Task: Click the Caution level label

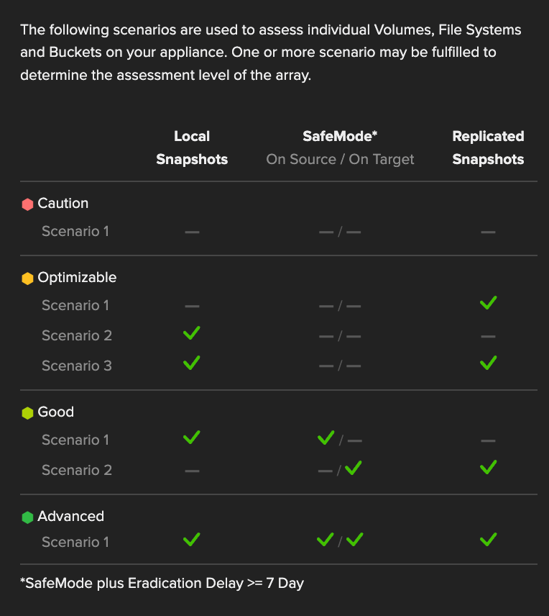Action: [x=63, y=204]
